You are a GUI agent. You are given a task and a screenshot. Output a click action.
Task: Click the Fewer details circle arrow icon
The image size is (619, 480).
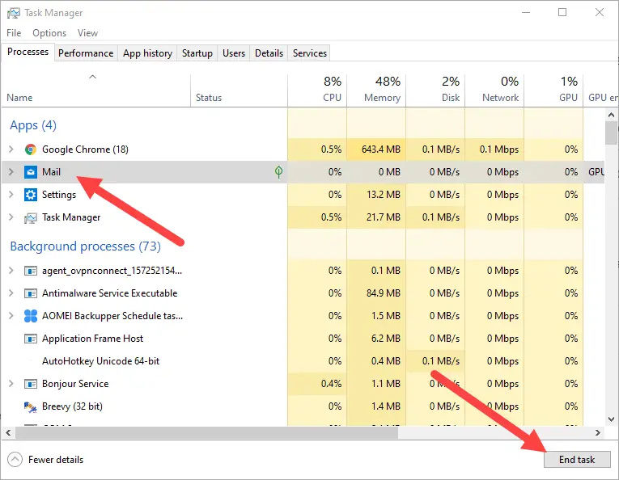coord(15,460)
